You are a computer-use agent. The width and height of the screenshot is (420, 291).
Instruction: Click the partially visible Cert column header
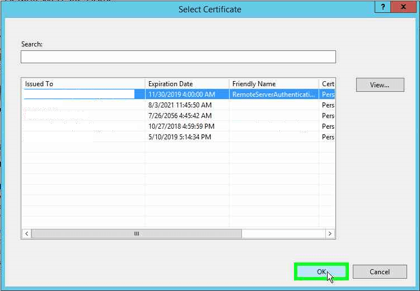pyautogui.click(x=327, y=84)
